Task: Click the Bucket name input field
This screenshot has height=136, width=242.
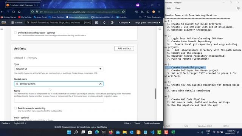Action: (59, 84)
